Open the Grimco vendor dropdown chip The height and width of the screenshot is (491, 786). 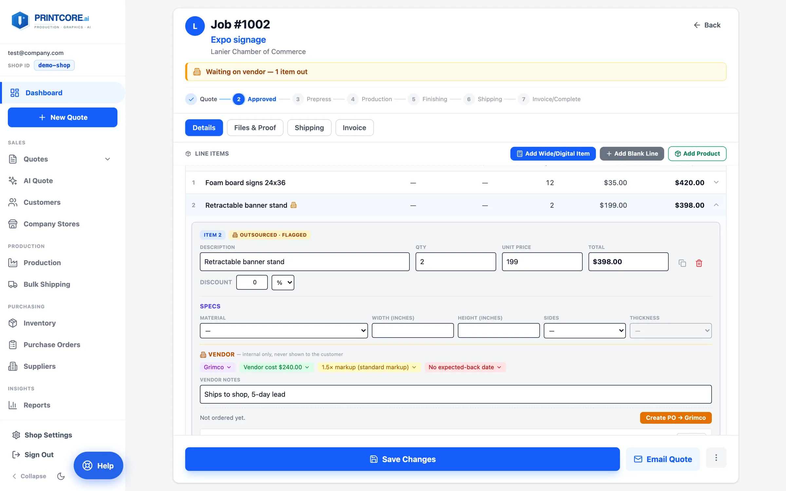(217, 367)
